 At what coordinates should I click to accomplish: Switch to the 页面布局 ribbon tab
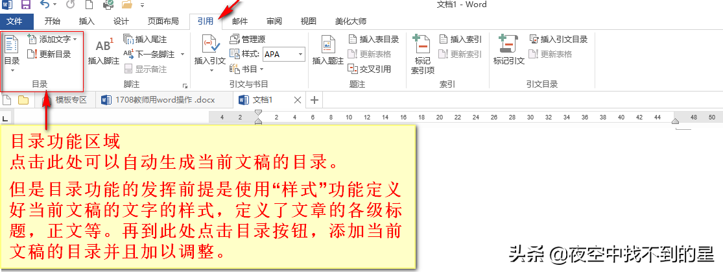coord(163,21)
